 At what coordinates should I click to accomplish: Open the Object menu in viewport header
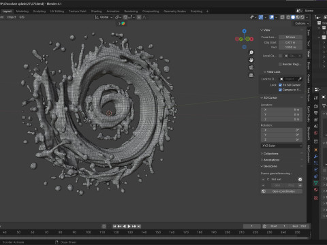click(x=12, y=17)
